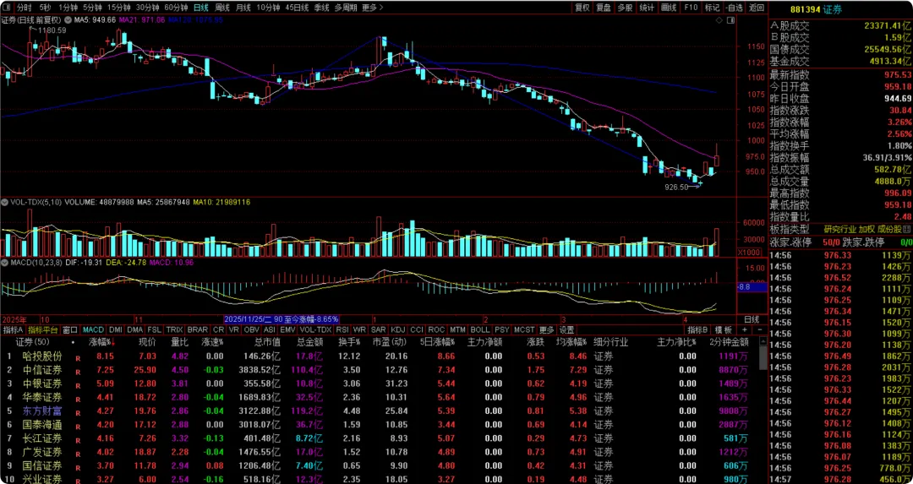This screenshot has width=913, height=484.
Task: Open the 模板 template menu
Action: tap(724, 329)
